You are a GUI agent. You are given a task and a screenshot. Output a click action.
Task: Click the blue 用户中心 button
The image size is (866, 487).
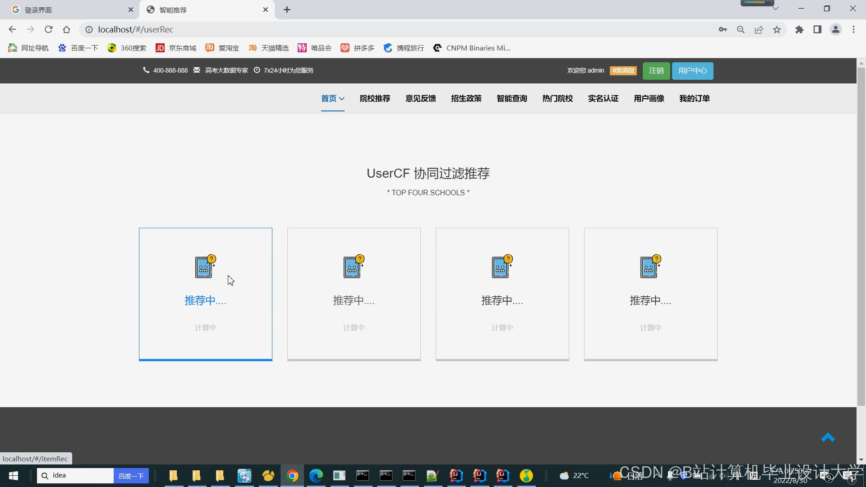coord(692,71)
